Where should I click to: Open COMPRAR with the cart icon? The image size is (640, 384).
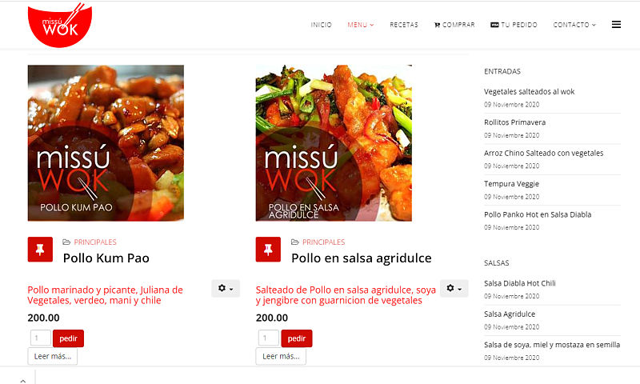click(454, 25)
